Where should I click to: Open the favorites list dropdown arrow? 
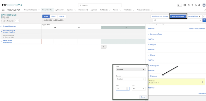[181, 5]
